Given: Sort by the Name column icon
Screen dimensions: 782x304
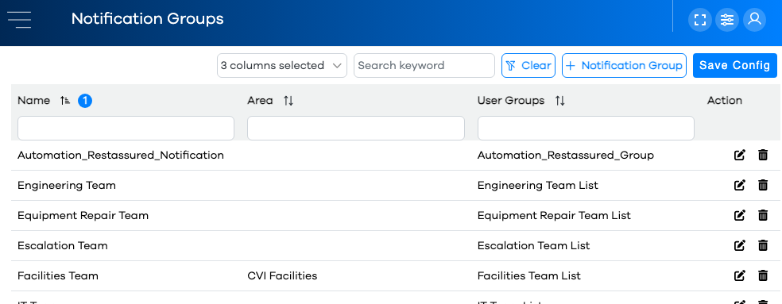Looking at the screenshot, I should click(65, 101).
